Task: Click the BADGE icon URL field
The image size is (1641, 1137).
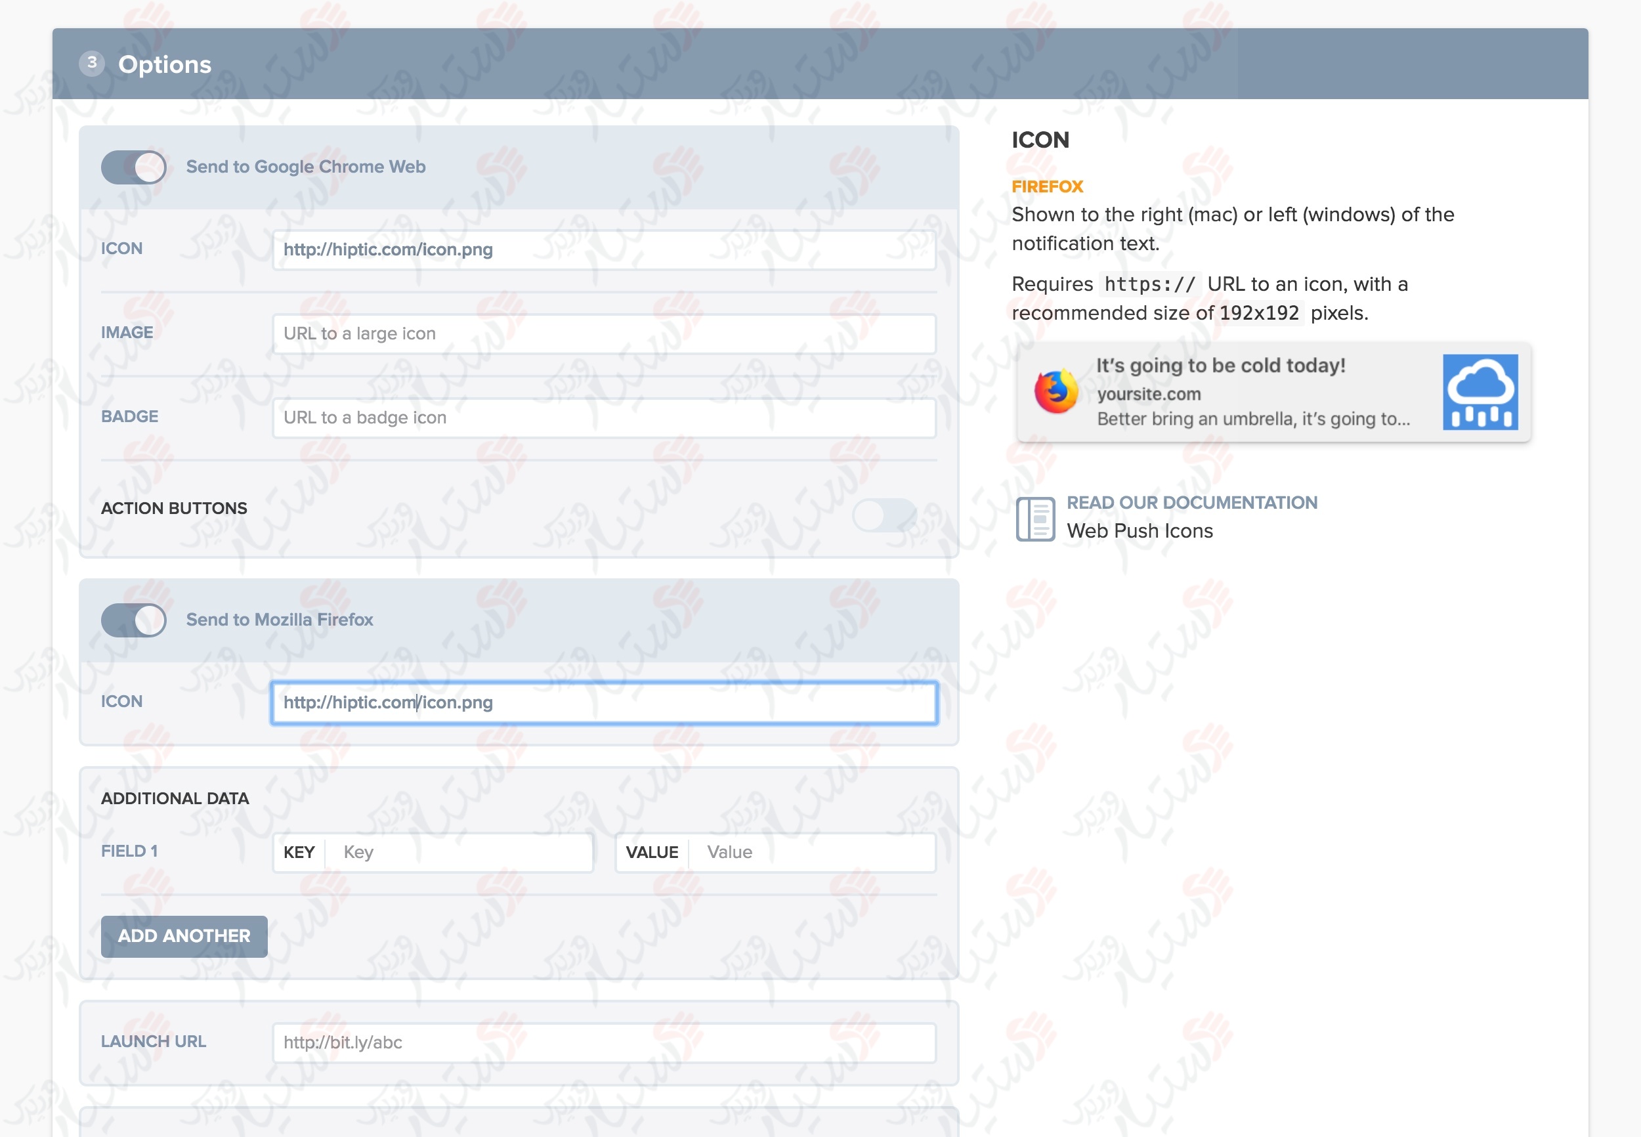Action: click(605, 418)
